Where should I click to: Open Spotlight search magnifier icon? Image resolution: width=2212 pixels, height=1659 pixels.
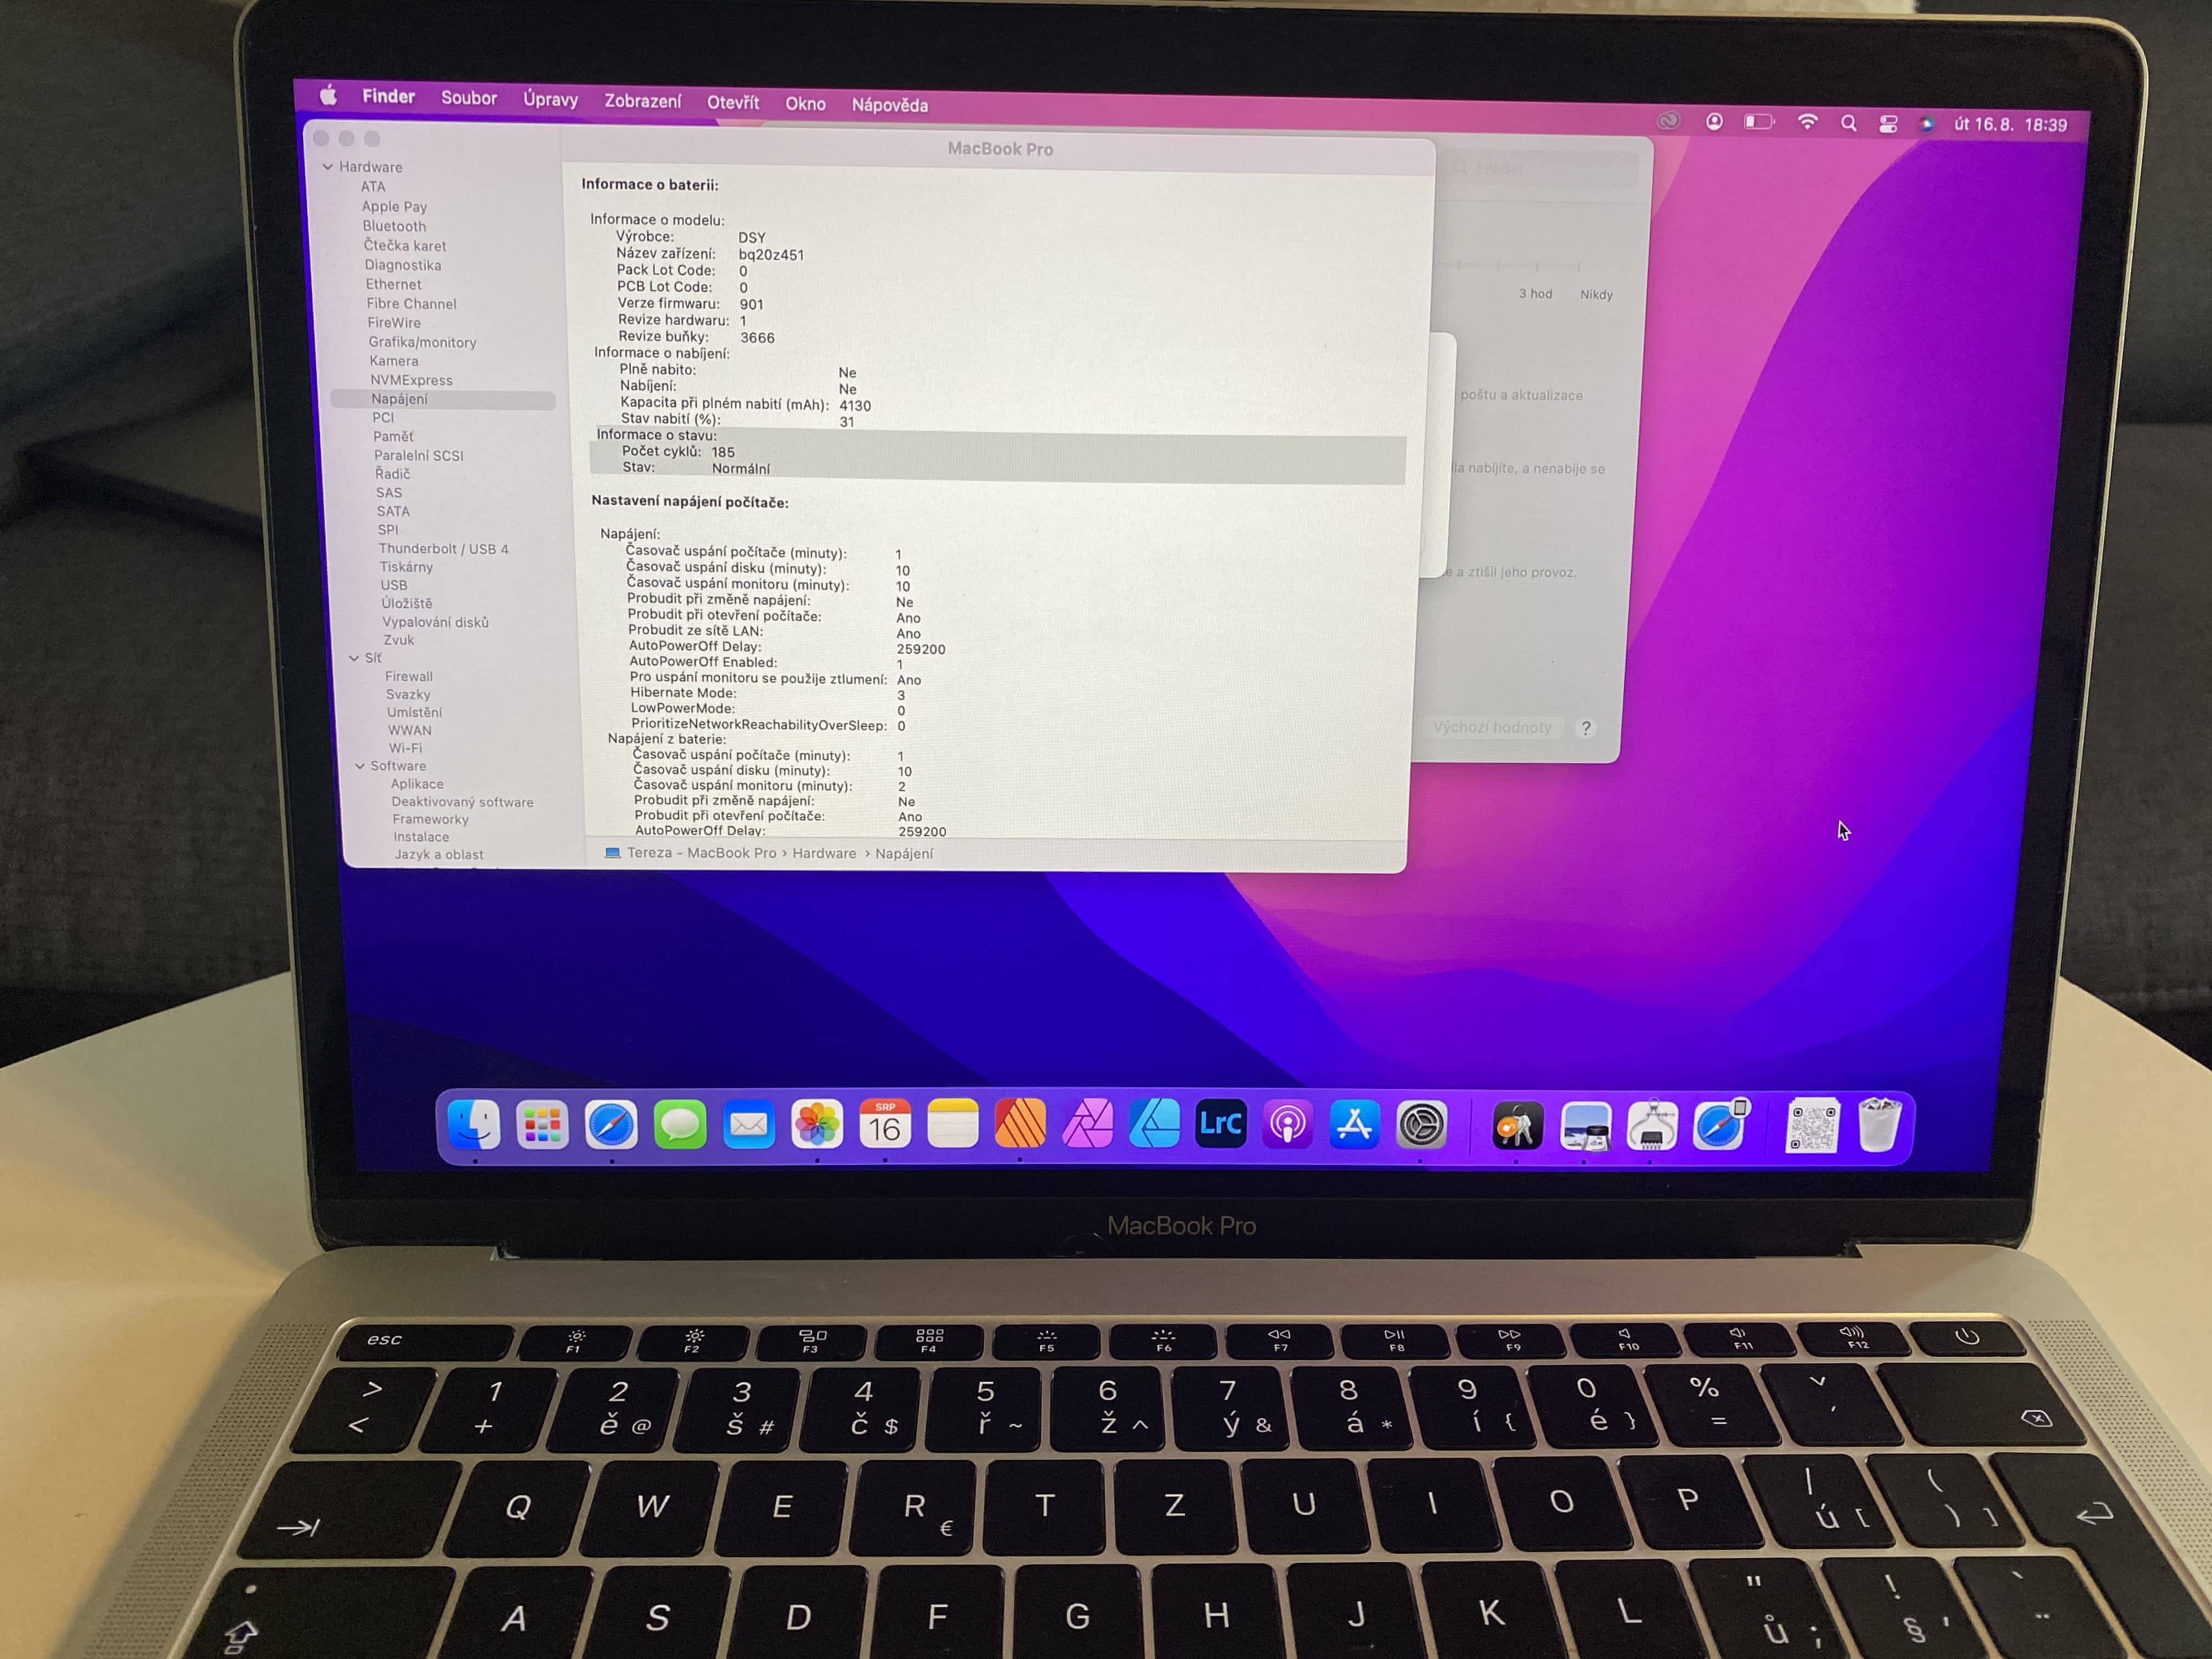pos(1848,124)
